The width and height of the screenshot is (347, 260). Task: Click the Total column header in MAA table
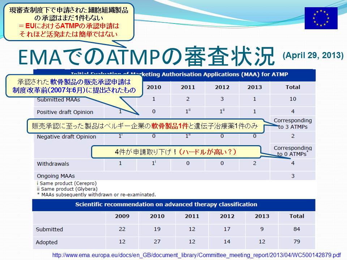[293, 87]
